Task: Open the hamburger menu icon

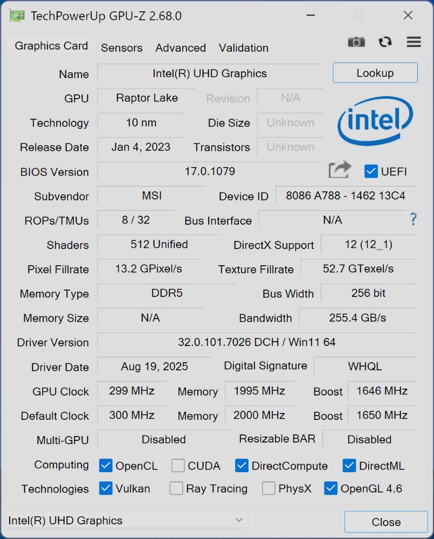Action: click(414, 42)
